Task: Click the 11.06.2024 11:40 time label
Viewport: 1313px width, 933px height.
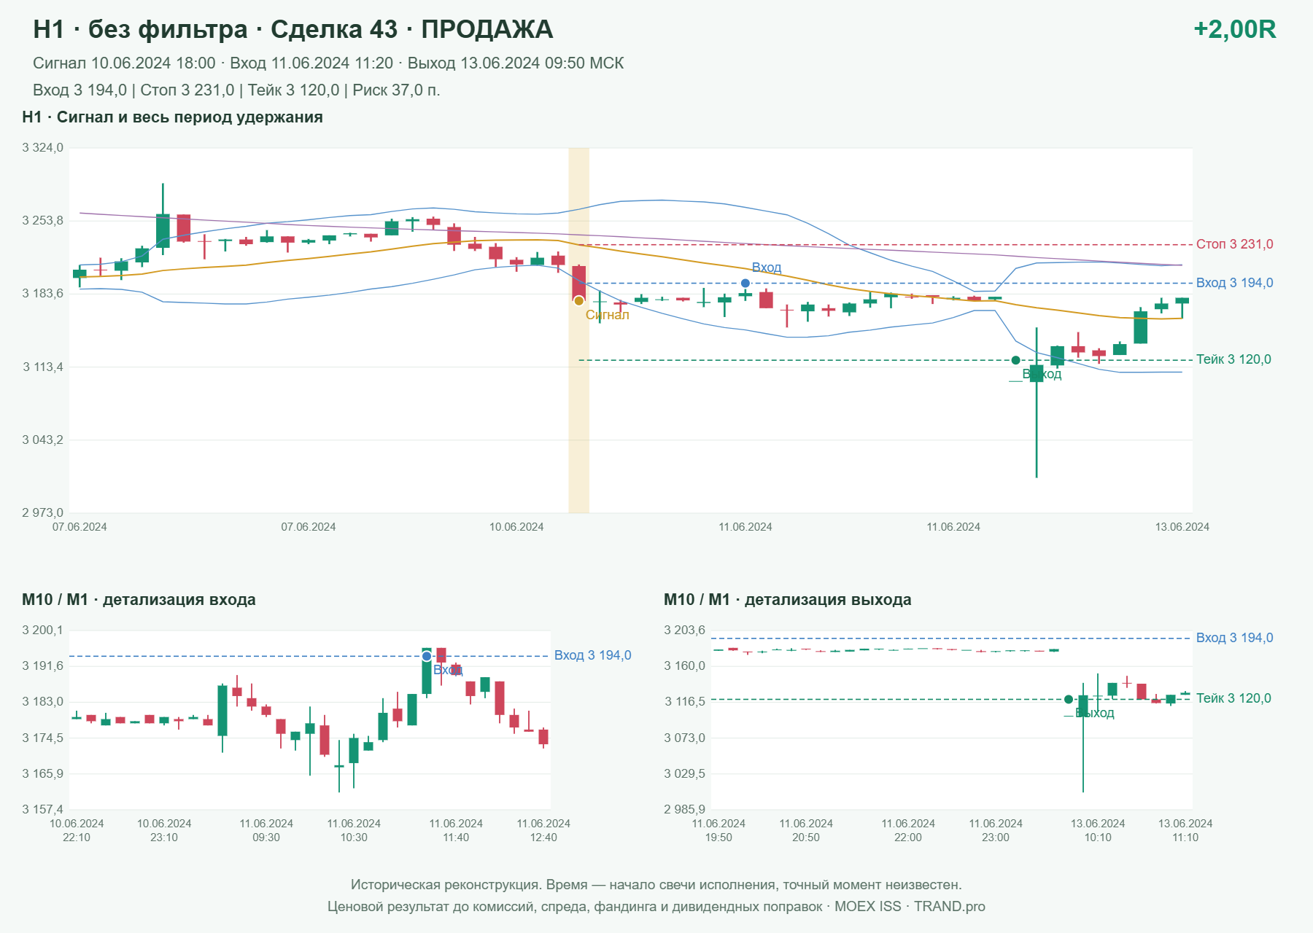Action: pos(456,830)
